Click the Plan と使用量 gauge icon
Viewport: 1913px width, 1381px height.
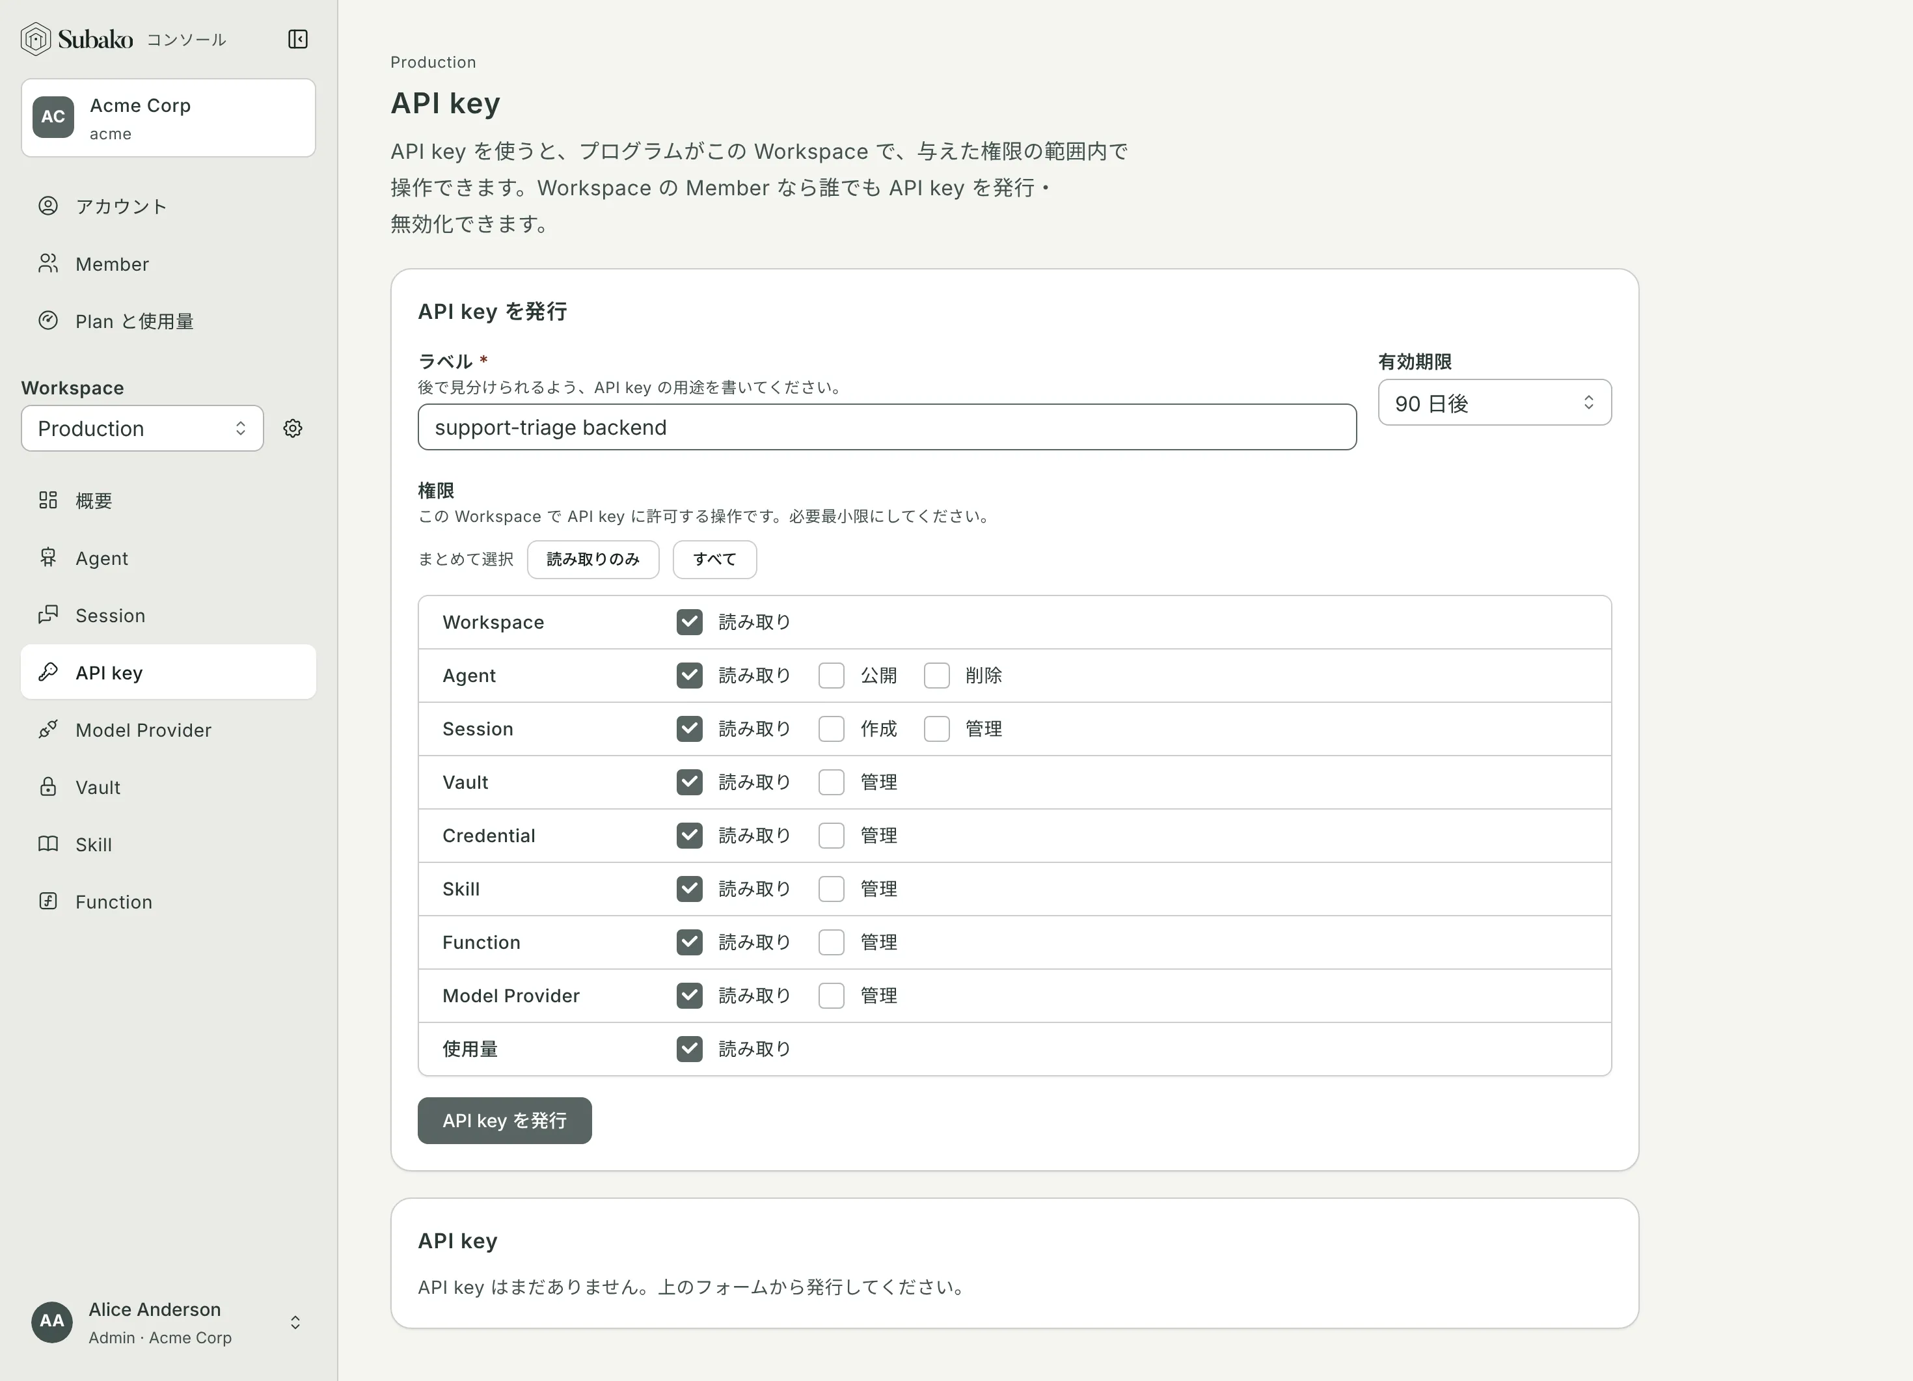click(x=48, y=321)
